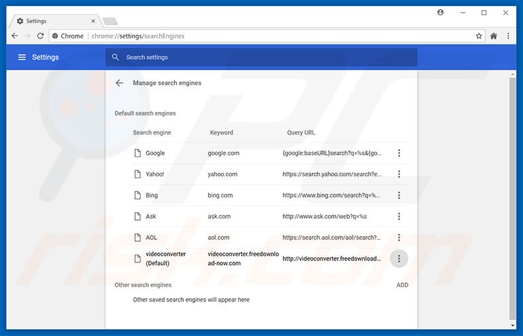Click the videoconverter (Default) name
This screenshot has width=523, height=336.
pos(166,258)
